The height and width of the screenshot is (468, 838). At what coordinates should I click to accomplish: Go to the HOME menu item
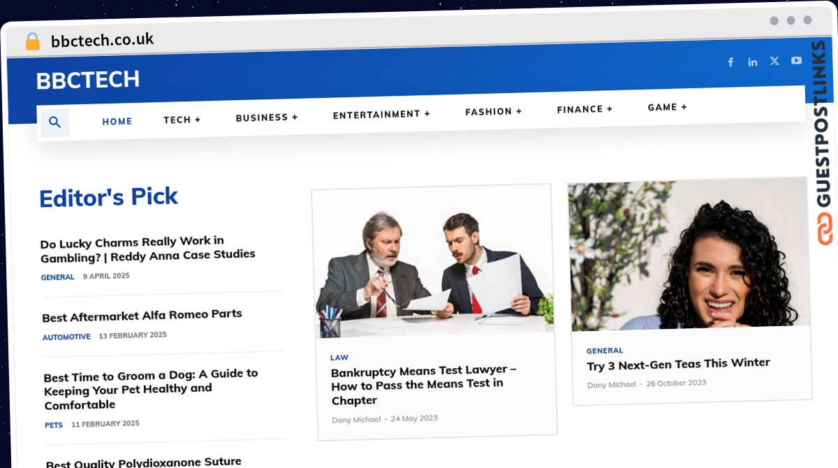coord(117,122)
